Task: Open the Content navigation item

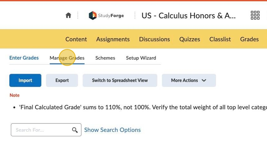Action: click(76, 39)
